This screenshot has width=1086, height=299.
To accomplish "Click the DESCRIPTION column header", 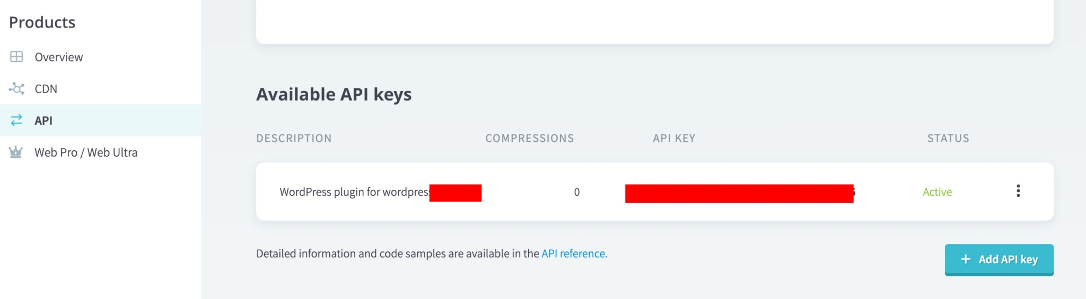I will (294, 138).
